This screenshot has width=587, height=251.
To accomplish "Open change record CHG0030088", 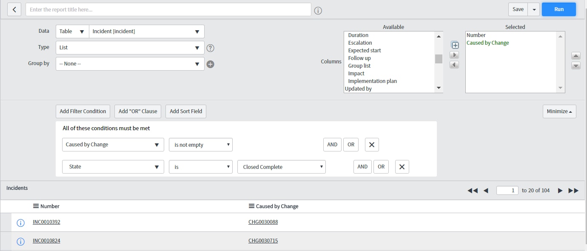I will pyautogui.click(x=264, y=222).
